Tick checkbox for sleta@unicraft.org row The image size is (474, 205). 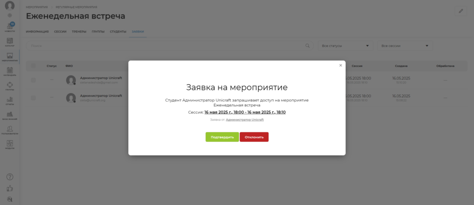33,98
